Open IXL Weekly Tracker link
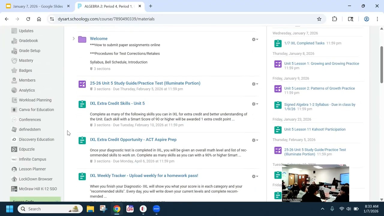Screen dimensions: 384x216 coord(144,175)
